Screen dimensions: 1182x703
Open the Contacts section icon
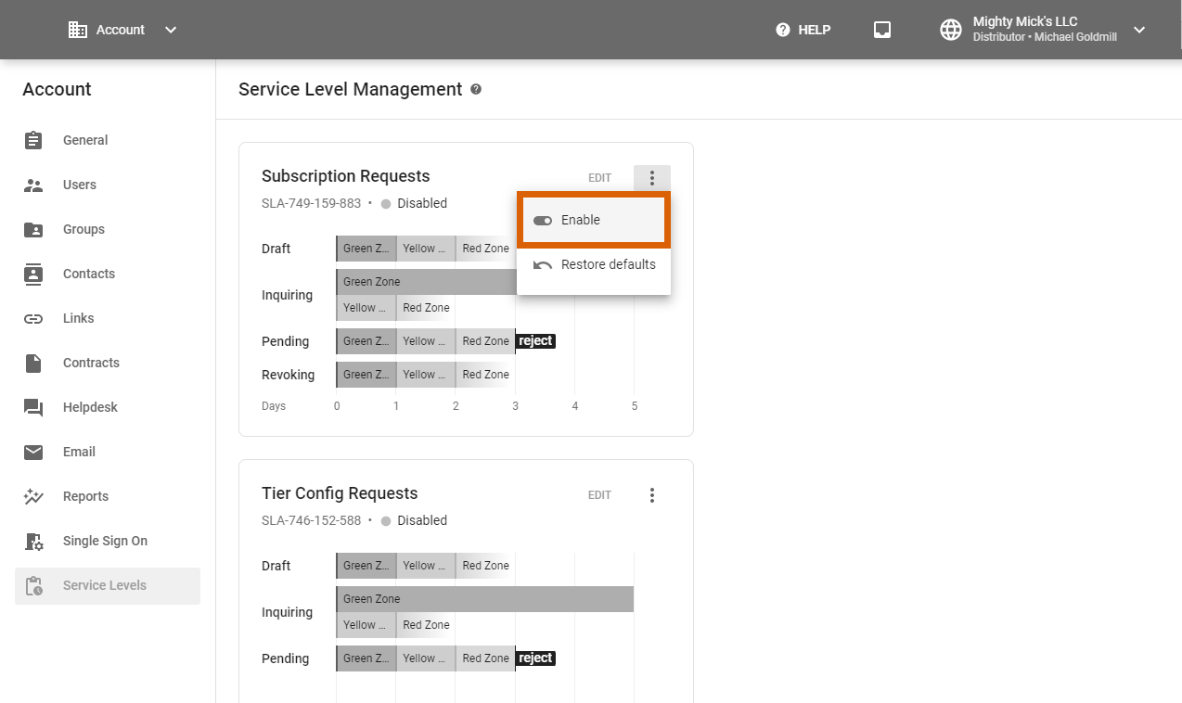[33, 274]
